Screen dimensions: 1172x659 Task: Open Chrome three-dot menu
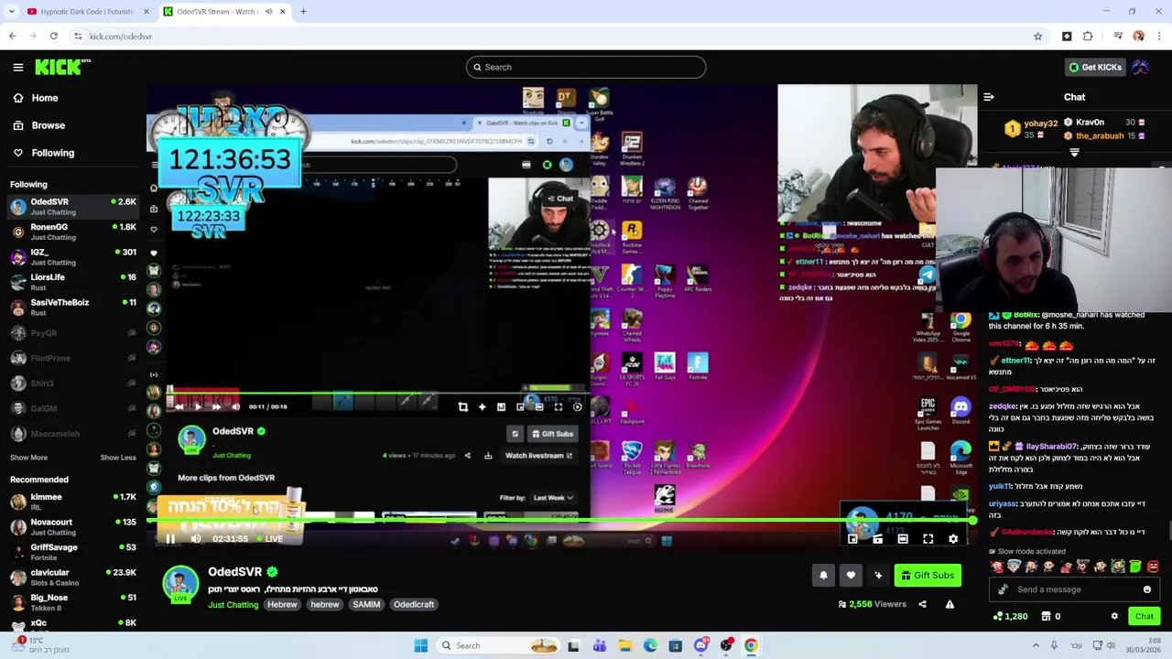[1159, 37]
